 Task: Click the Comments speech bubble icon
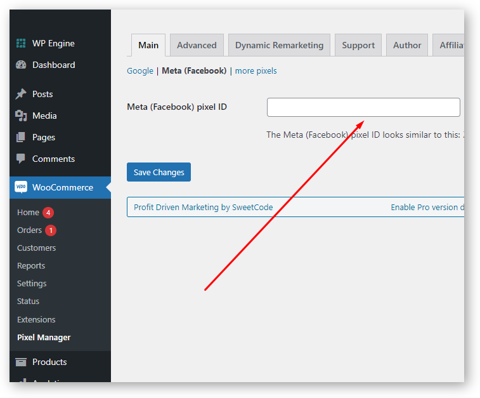coord(21,159)
